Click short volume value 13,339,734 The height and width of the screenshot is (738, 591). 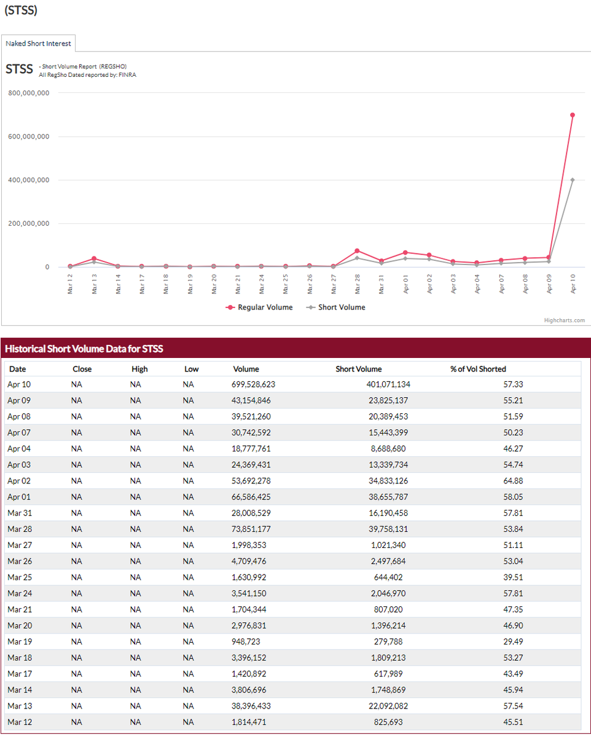point(388,464)
